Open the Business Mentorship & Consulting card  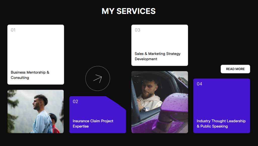(x=36, y=55)
